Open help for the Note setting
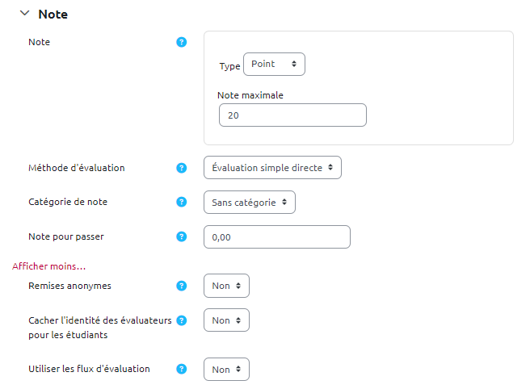The image size is (530, 389). coord(181,42)
